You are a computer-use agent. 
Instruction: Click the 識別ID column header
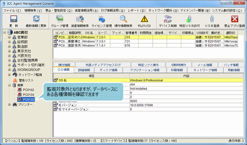[x=231, y=33]
